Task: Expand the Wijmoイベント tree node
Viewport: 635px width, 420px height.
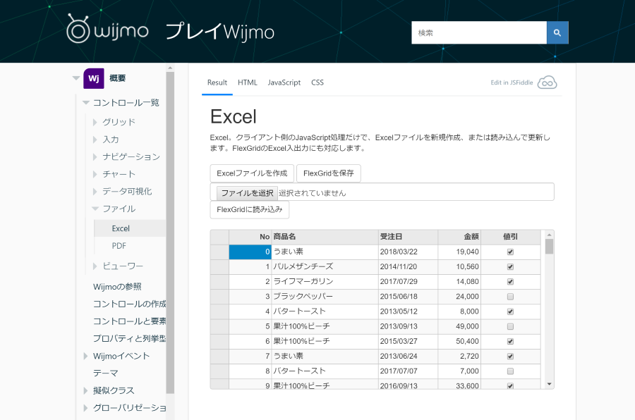Action: pos(85,356)
